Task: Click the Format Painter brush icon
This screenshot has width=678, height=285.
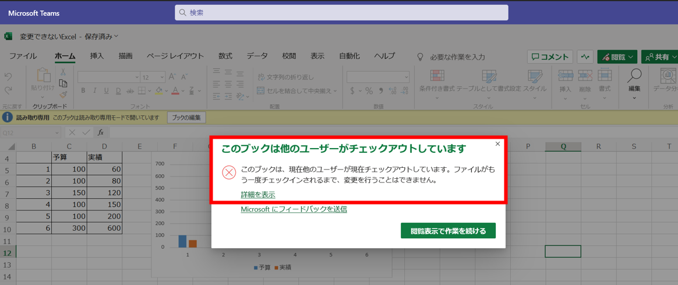Action: [63, 95]
